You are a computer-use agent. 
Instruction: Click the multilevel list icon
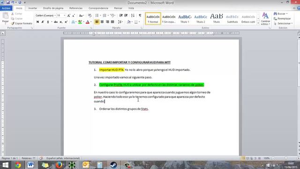[112, 15]
